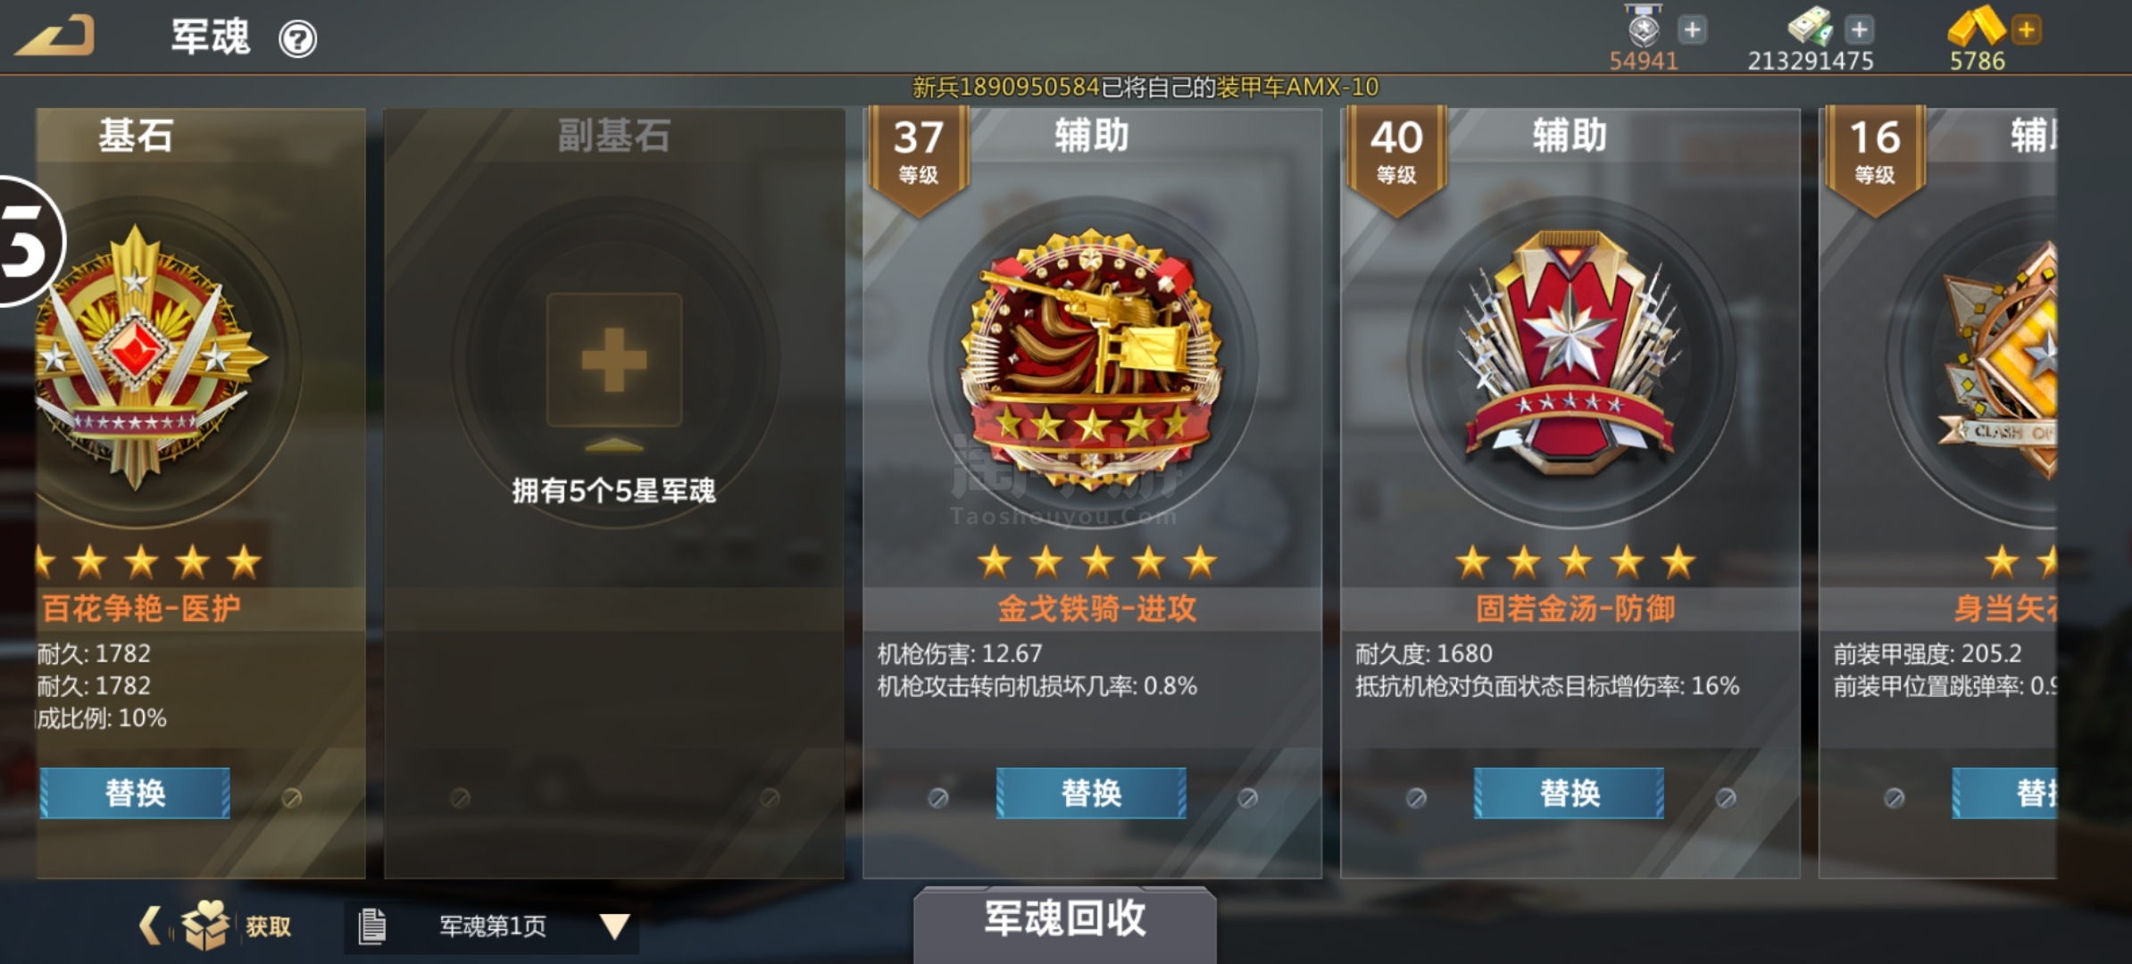
Task: Add gold bars with plus icon
Action: [2027, 29]
